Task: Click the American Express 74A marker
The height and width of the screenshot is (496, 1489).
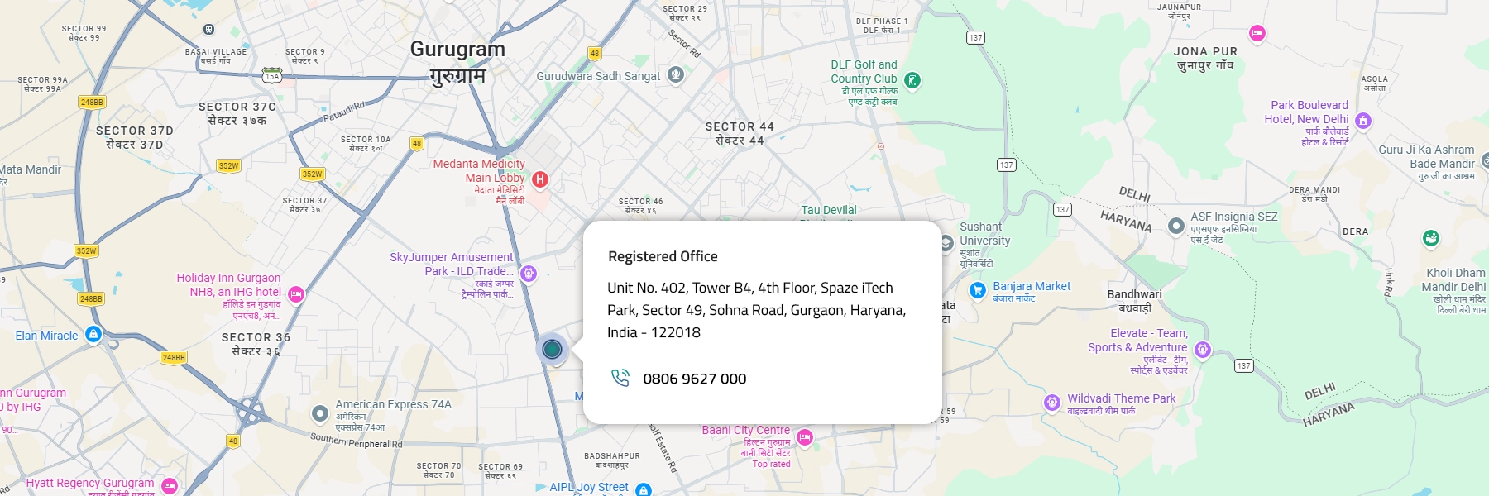Action: (320, 413)
